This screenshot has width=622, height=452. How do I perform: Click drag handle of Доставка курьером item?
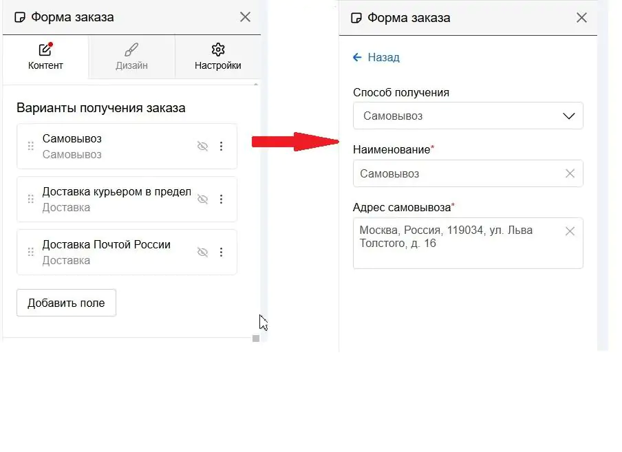30,199
